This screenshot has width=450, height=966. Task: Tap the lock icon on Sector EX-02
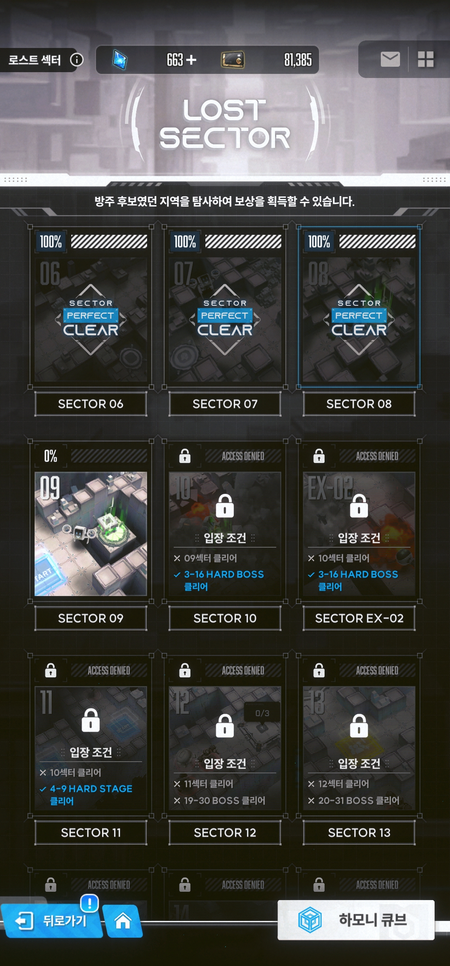pos(359,506)
